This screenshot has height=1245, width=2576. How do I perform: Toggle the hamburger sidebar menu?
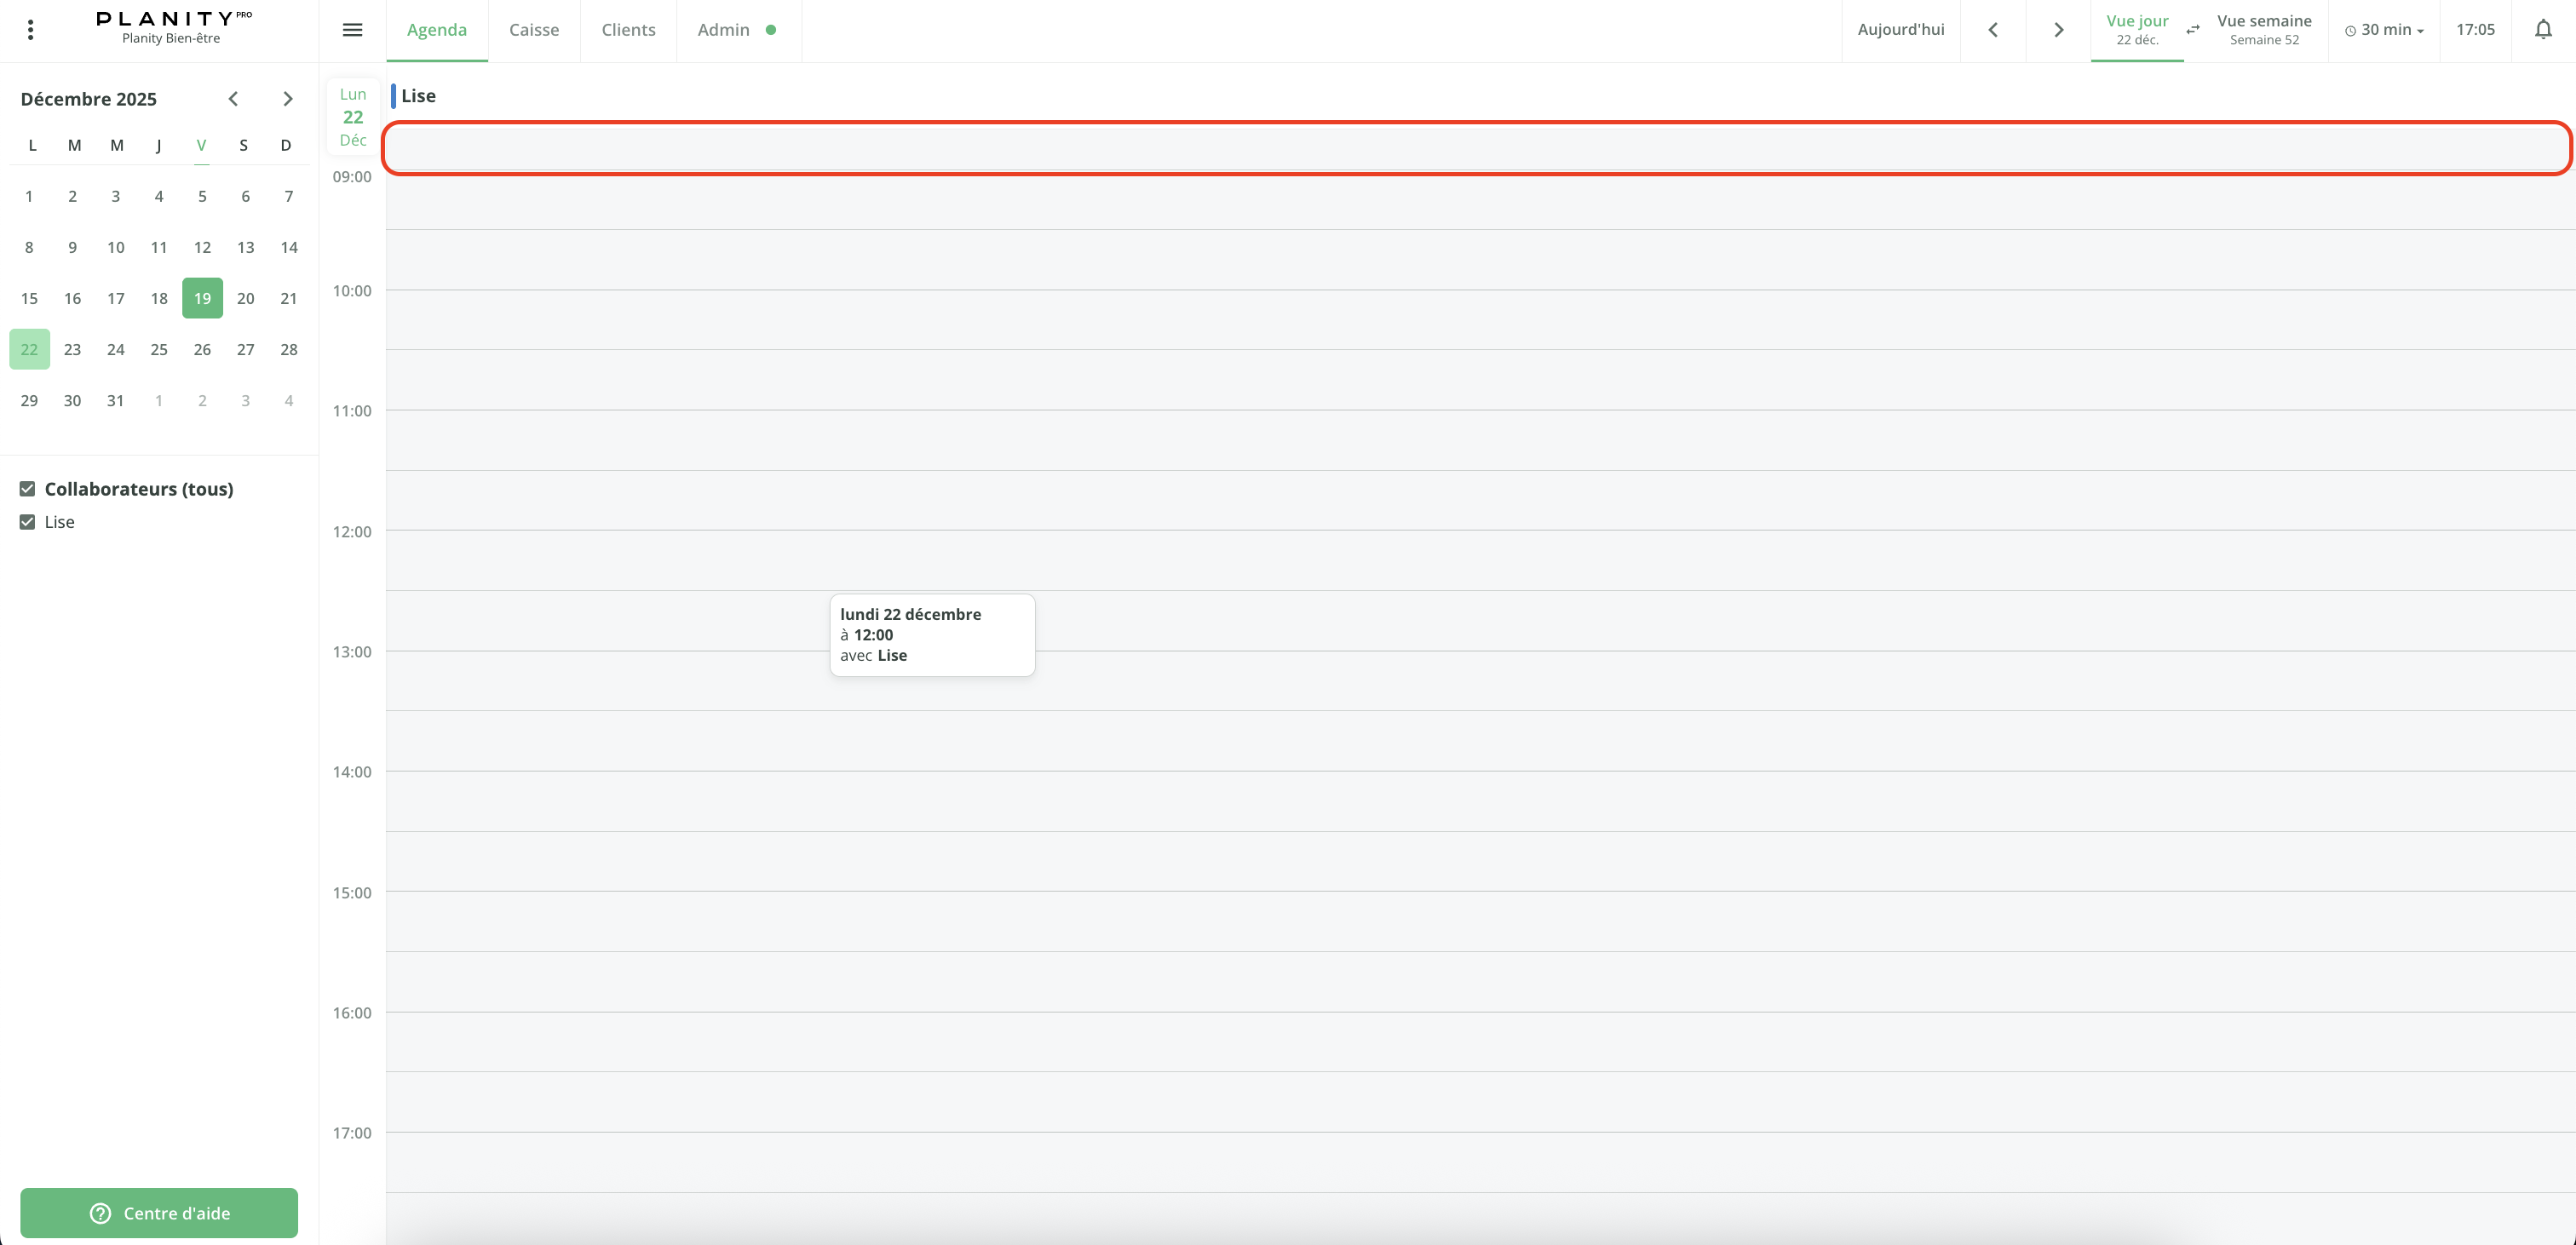(352, 30)
